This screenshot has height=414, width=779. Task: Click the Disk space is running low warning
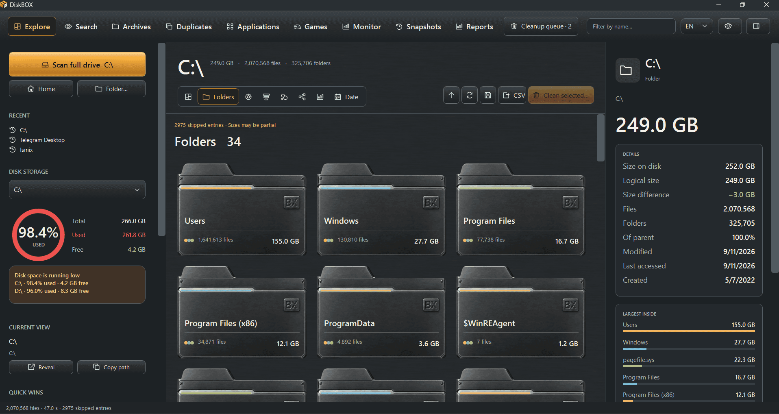coord(77,285)
